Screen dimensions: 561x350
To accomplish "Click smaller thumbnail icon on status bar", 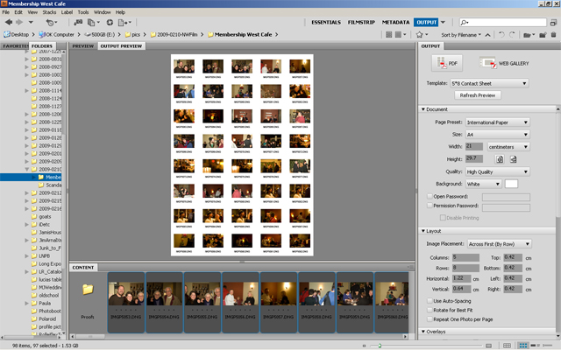I will (x=365, y=346).
